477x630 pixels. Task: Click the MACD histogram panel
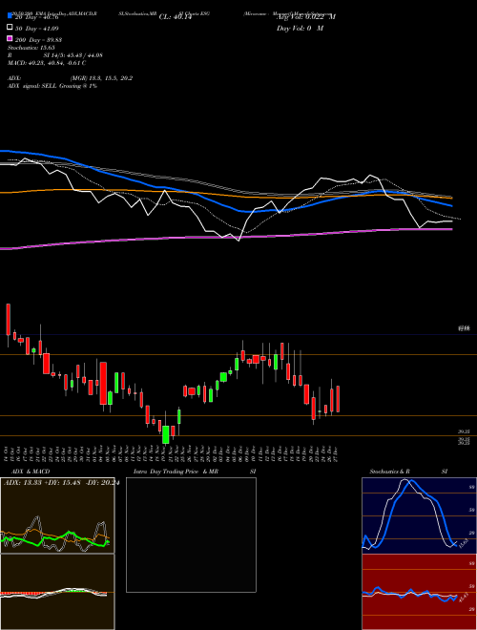click(x=57, y=592)
